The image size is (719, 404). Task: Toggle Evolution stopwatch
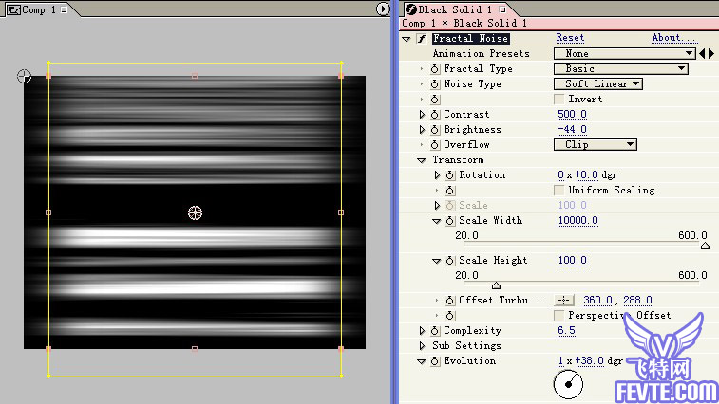pyautogui.click(x=435, y=361)
